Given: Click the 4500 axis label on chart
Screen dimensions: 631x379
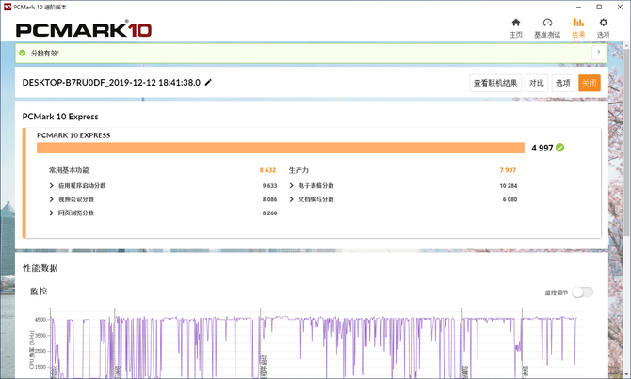Looking at the screenshot, I should click(40, 320).
